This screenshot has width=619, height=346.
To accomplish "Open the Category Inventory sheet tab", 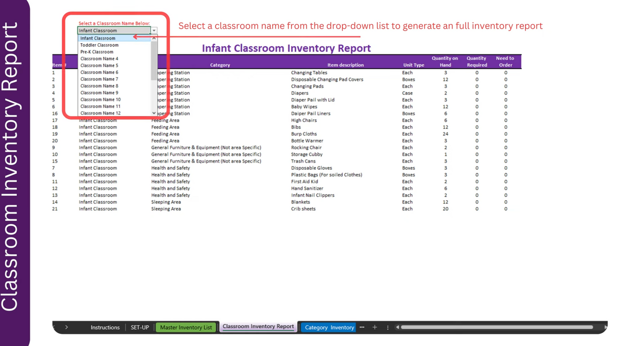I will coord(328,327).
